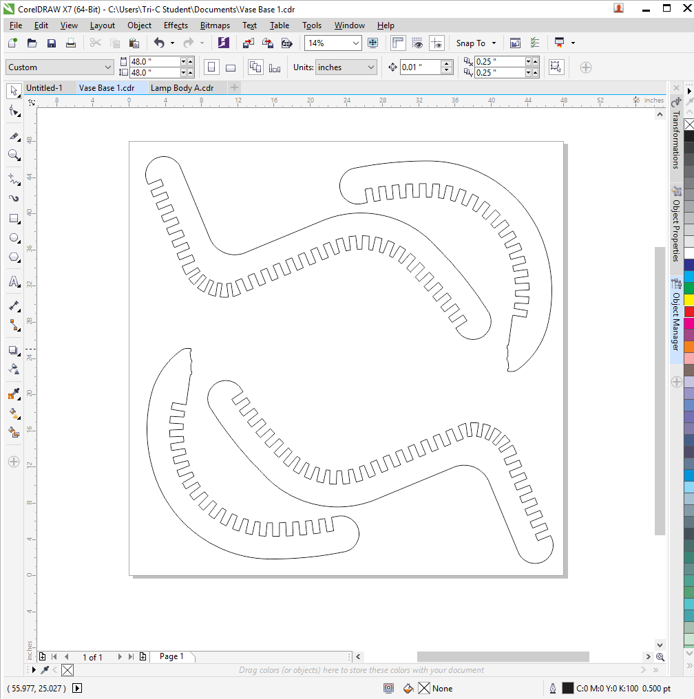Set page to Portrait orientation
694x699 pixels.
211,67
